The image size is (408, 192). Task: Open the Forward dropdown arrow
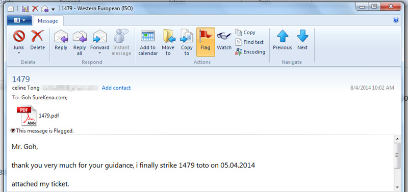coord(99,53)
